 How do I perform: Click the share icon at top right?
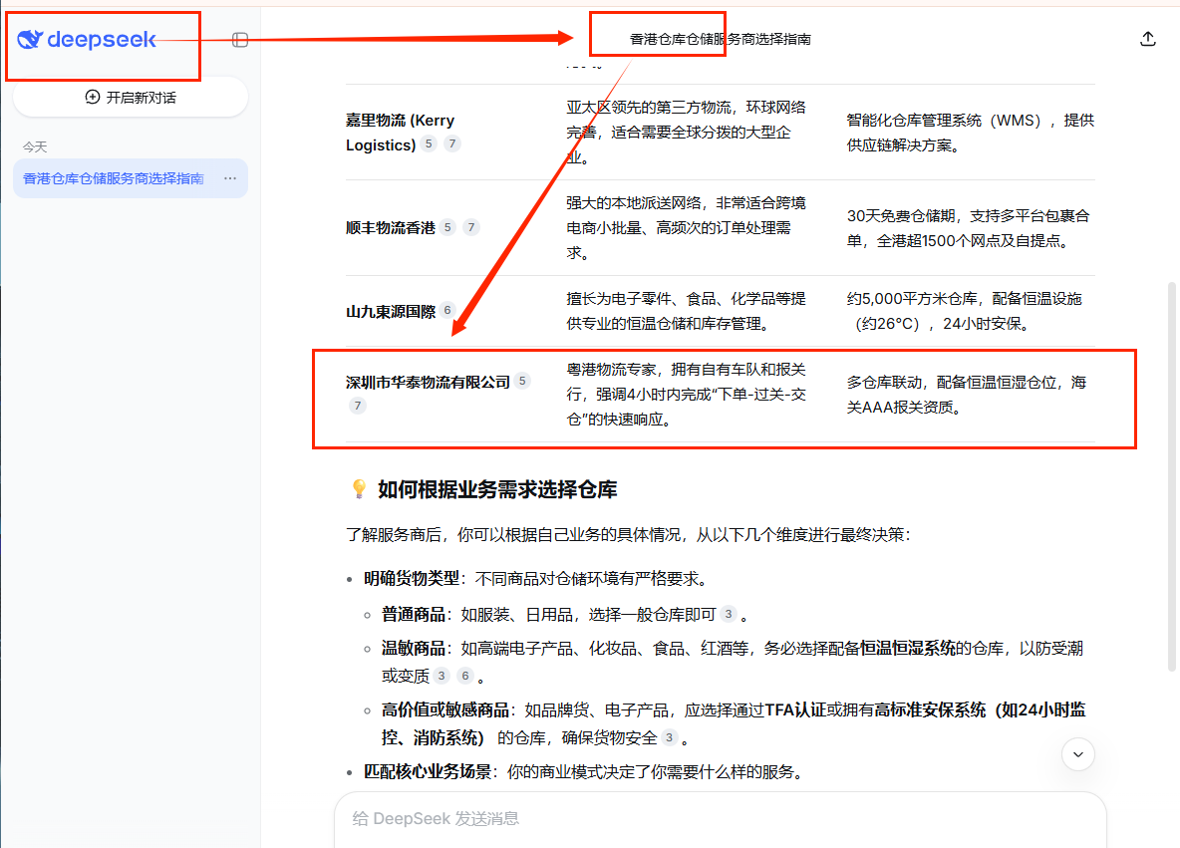[1147, 39]
